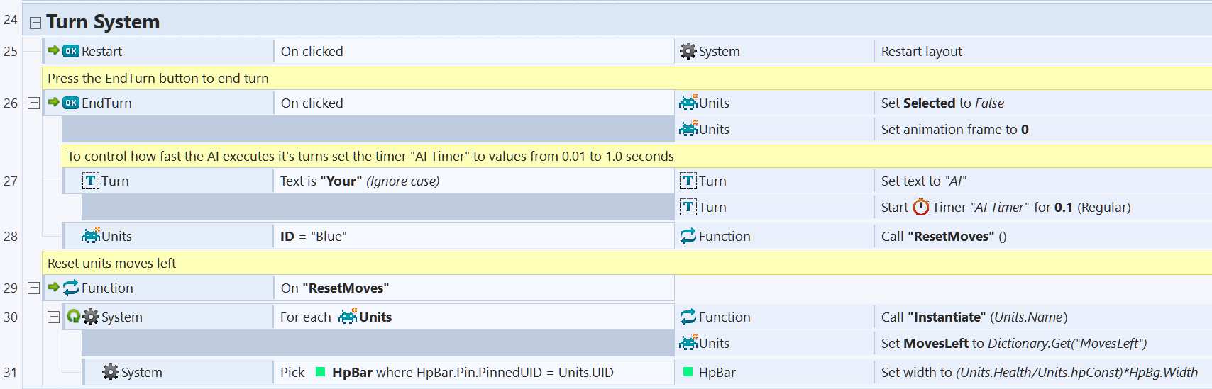1212x389 pixels.
Task: Collapse the Turn System group
Action: point(35,23)
